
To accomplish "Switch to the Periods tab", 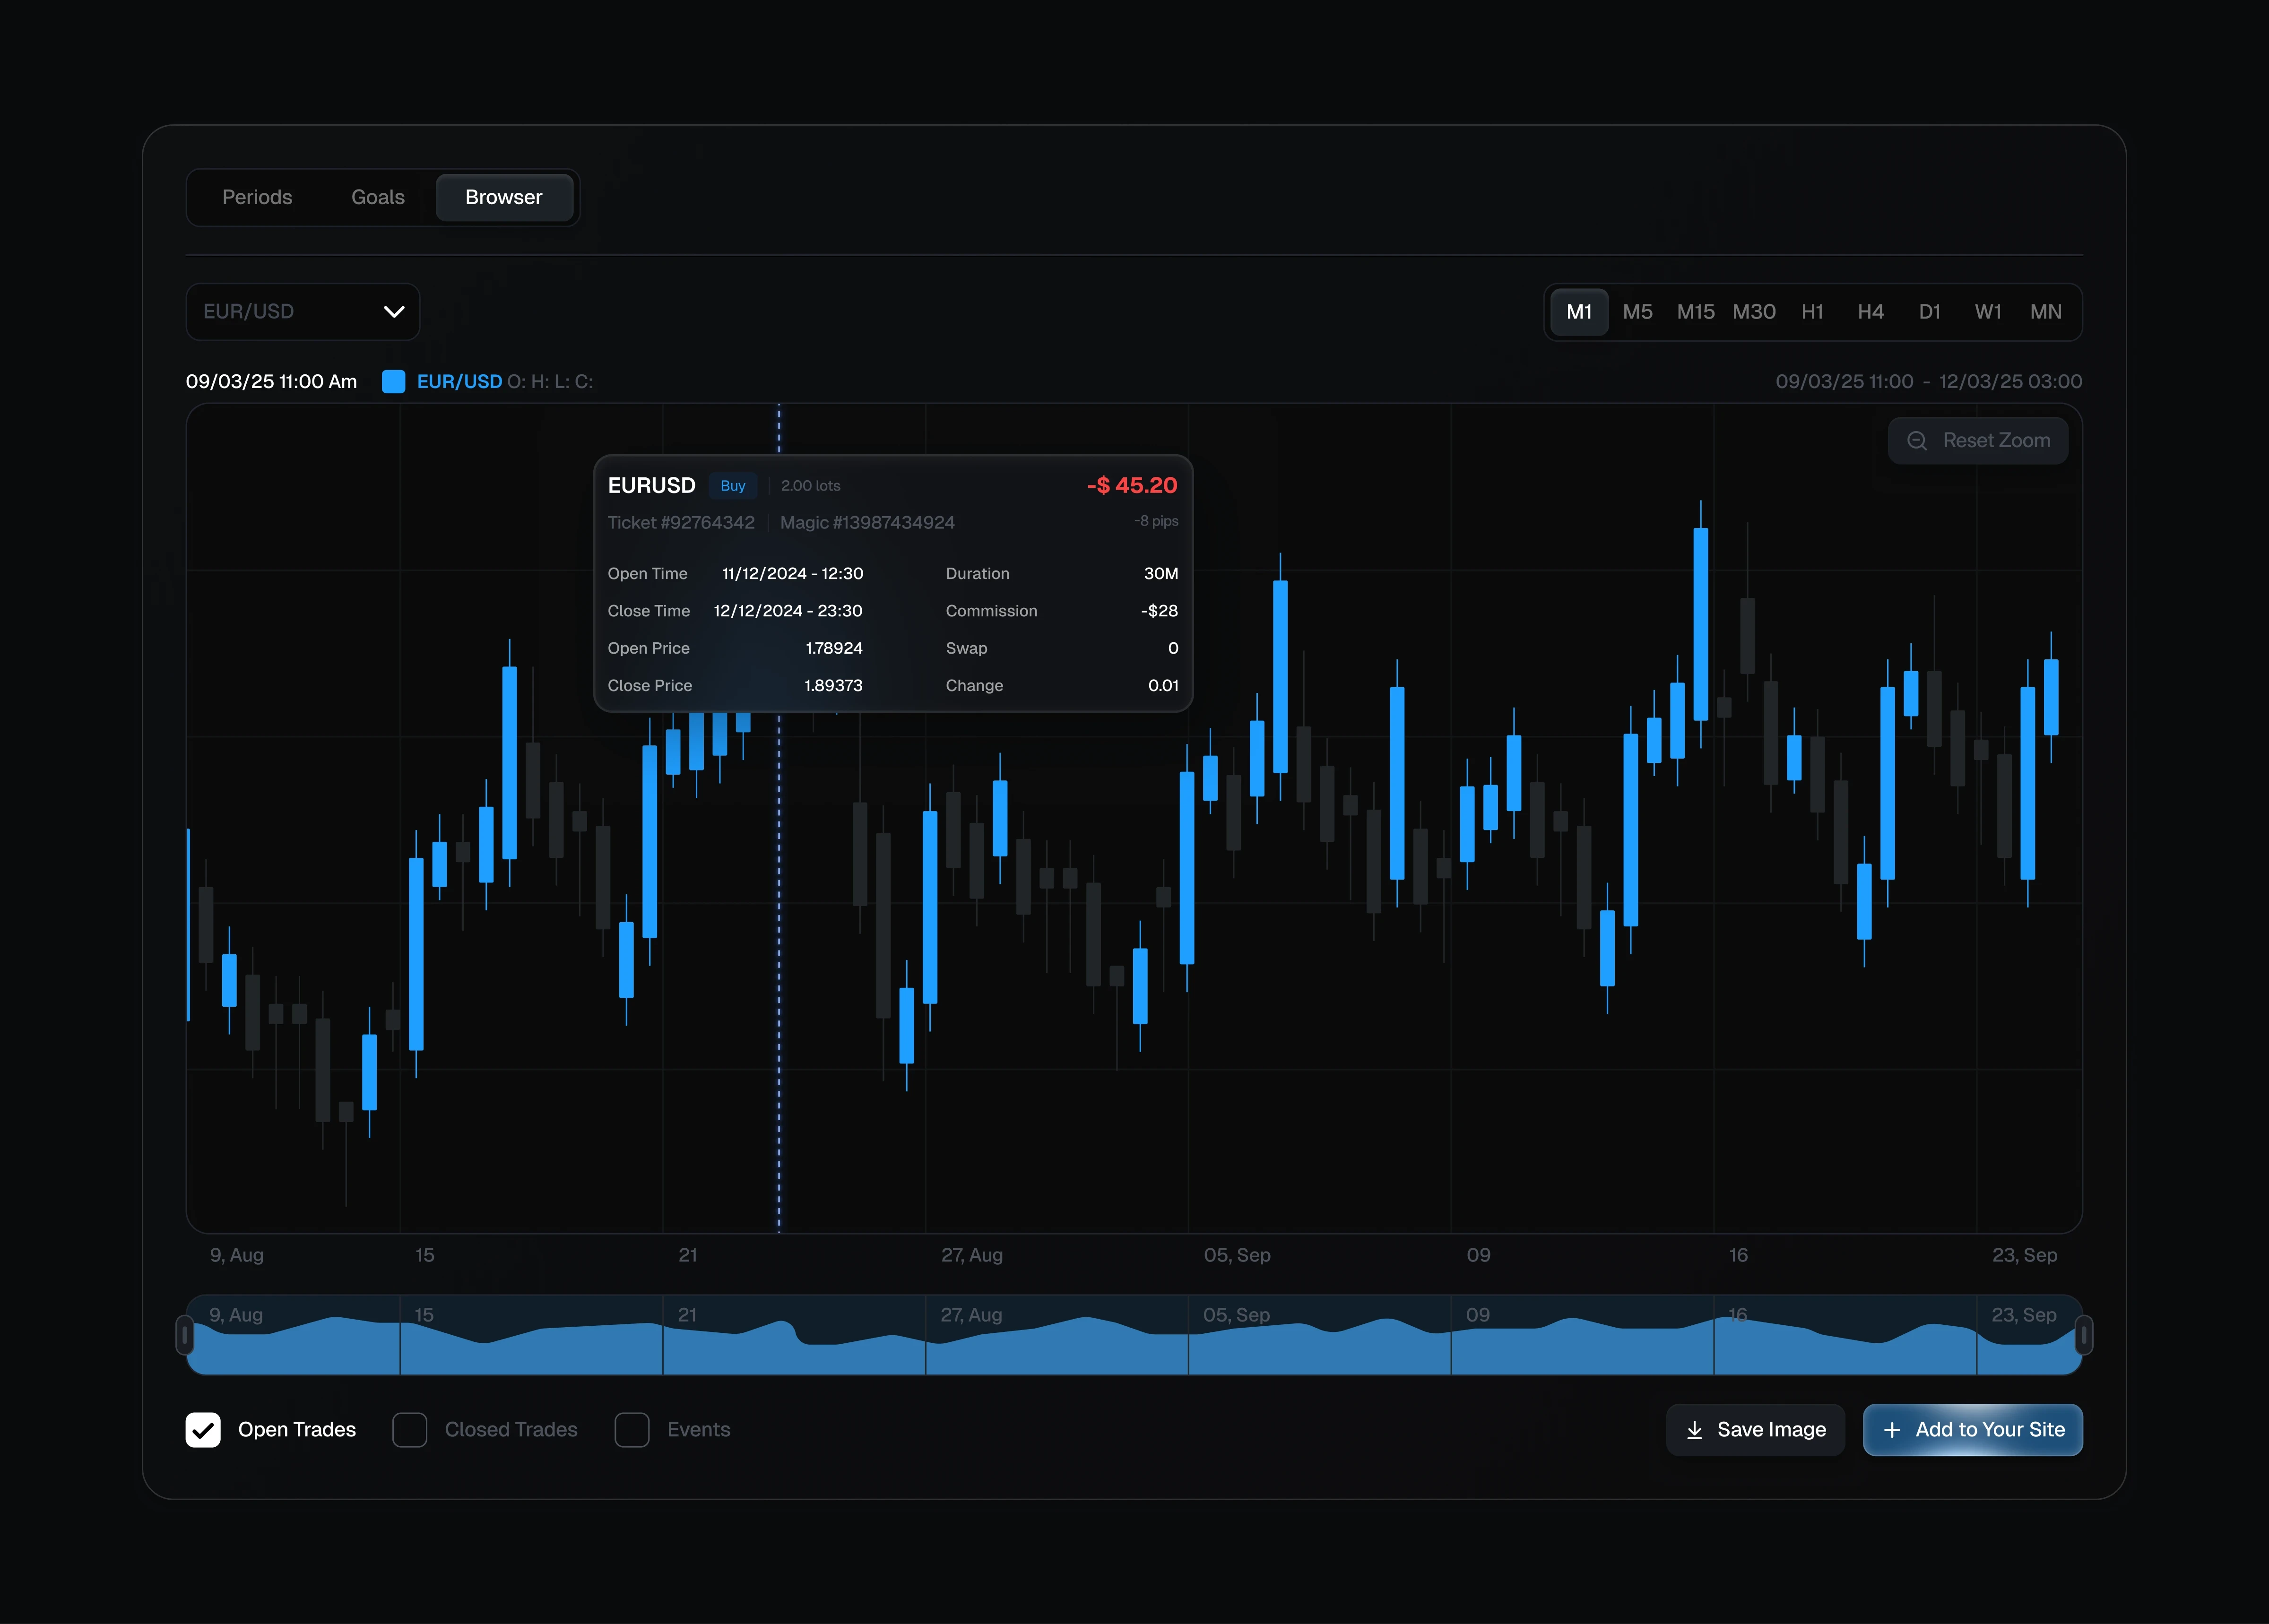I will [x=257, y=198].
